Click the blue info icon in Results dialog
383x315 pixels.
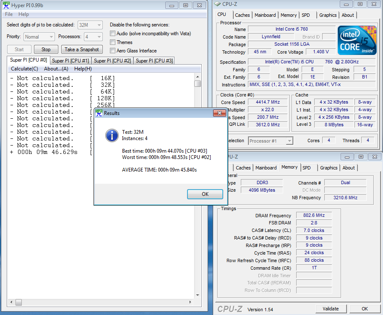(112, 135)
